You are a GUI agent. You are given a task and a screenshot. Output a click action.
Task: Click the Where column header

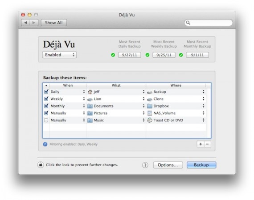(x=176, y=85)
